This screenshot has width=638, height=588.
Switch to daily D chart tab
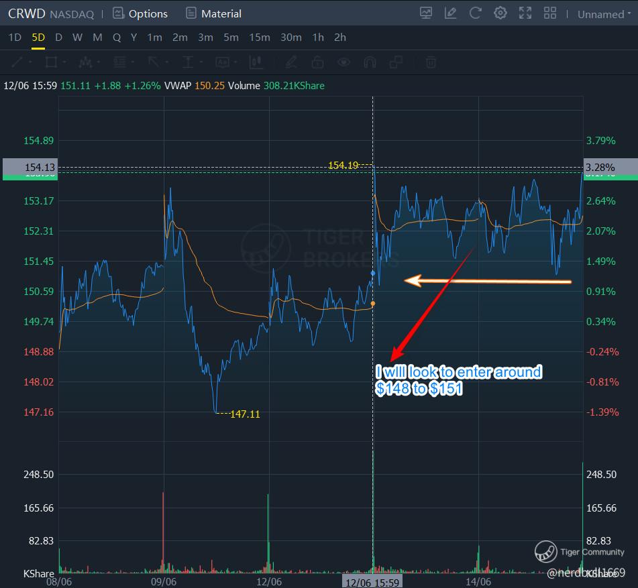point(58,38)
